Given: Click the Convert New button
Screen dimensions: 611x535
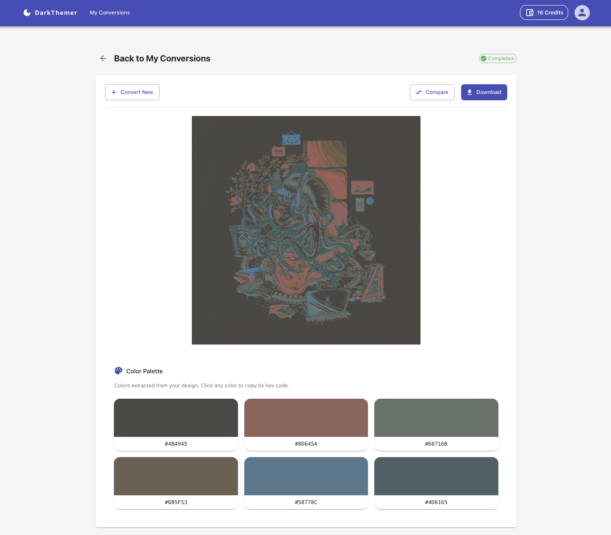Looking at the screenshot, I should click(132, 92).
